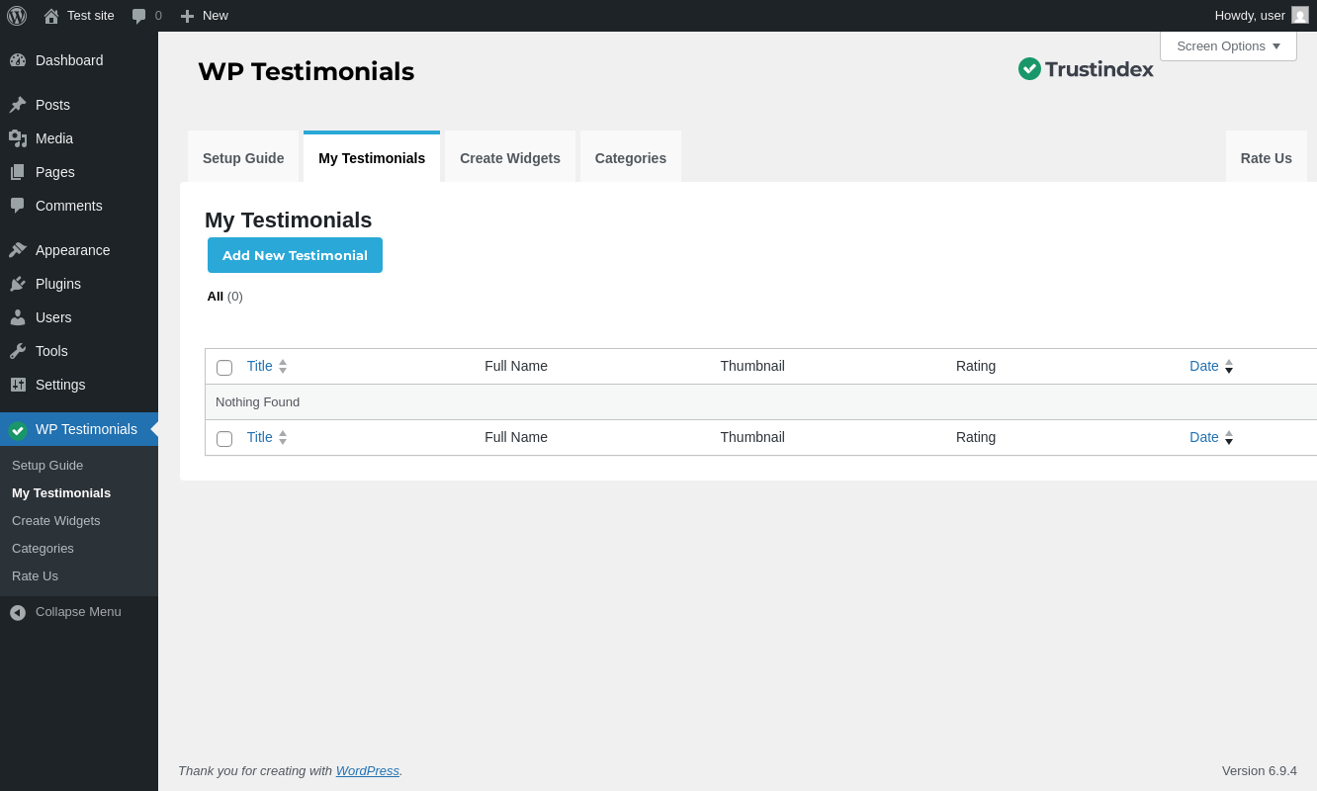Check the select-all checkbox in table header
The width and height of the screenshot is (1317, 791).
[x=224, y=368]
